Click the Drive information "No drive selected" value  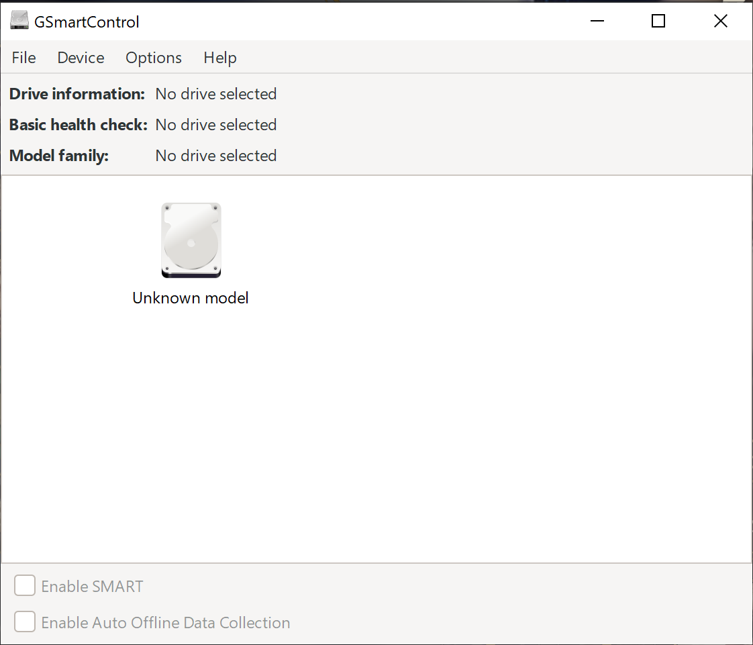[216, 94]
